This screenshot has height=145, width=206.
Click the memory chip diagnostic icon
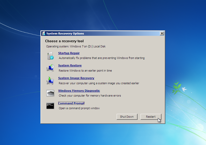click(50, 93)
